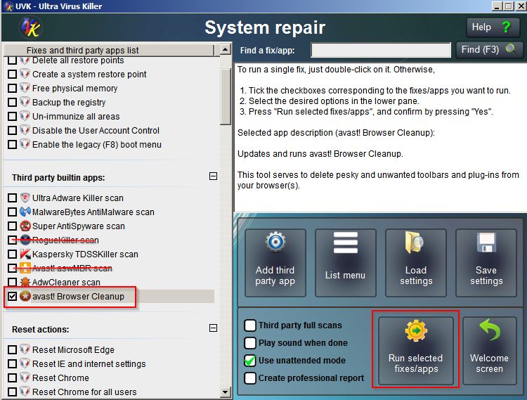Screen dimensions: 527x400
Task: Click the Welcome screen green arrow icon
Action: click(x=490, y=330)
